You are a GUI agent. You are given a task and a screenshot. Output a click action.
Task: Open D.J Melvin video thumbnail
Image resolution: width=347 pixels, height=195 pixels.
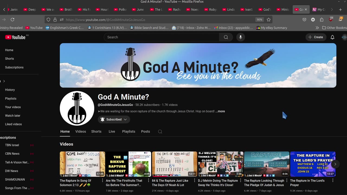[x=221, y=164]
